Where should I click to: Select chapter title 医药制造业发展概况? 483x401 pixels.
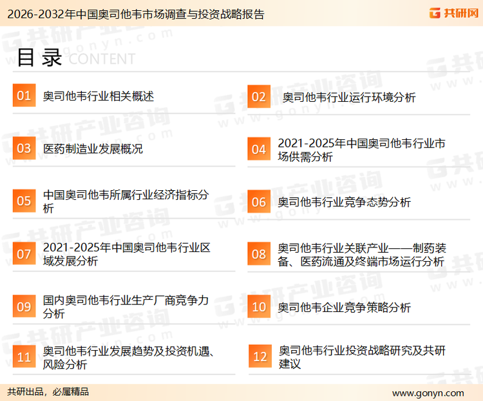[x=93, y=149]
